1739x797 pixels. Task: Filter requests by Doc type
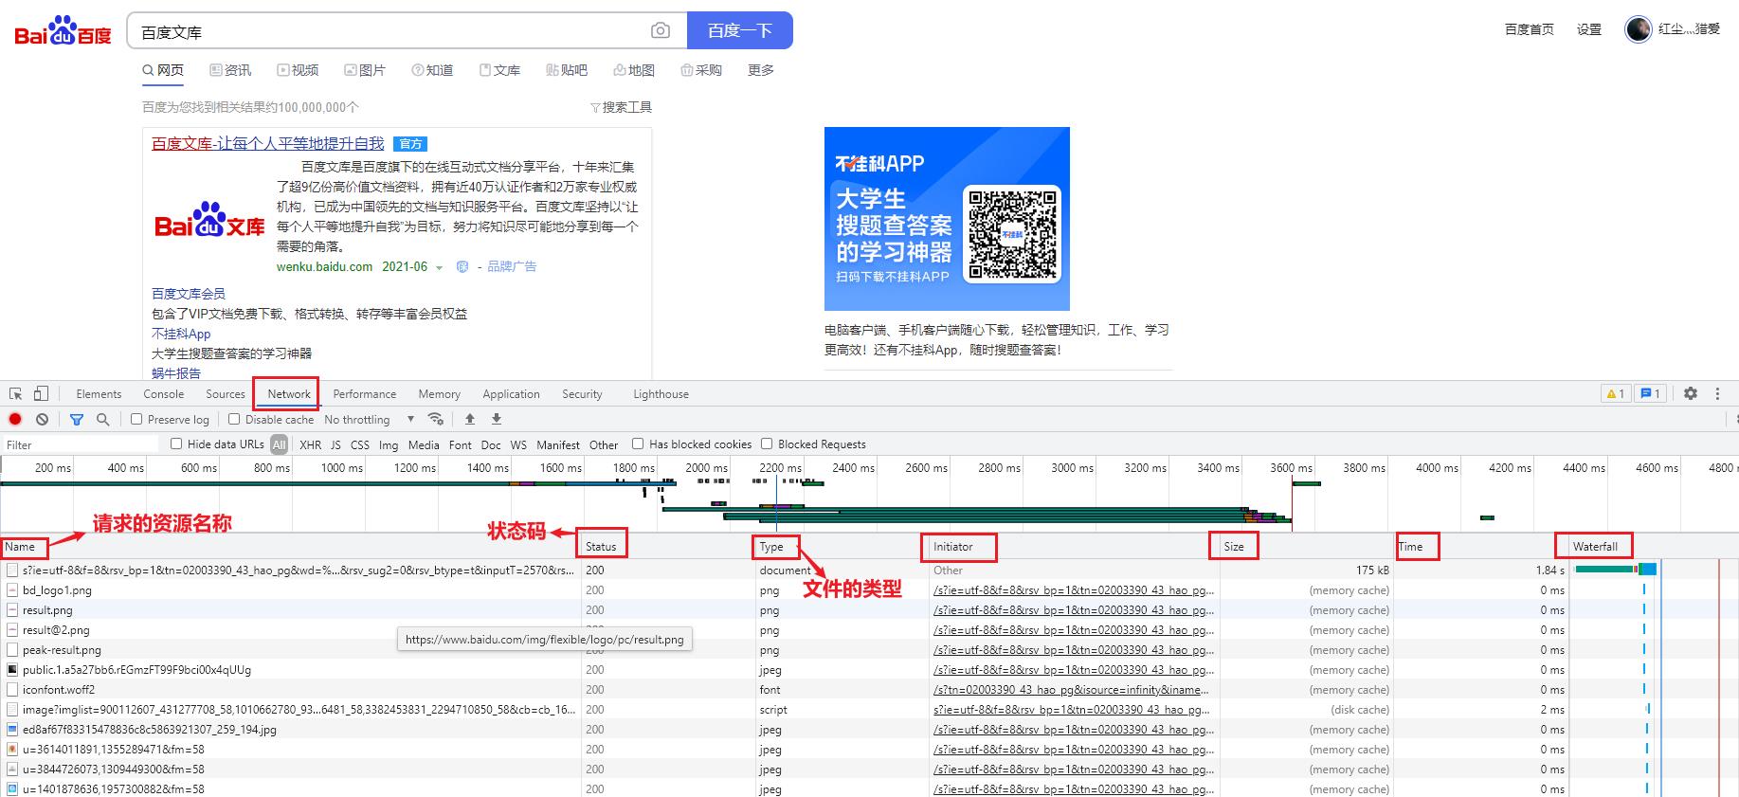[491, 444]
